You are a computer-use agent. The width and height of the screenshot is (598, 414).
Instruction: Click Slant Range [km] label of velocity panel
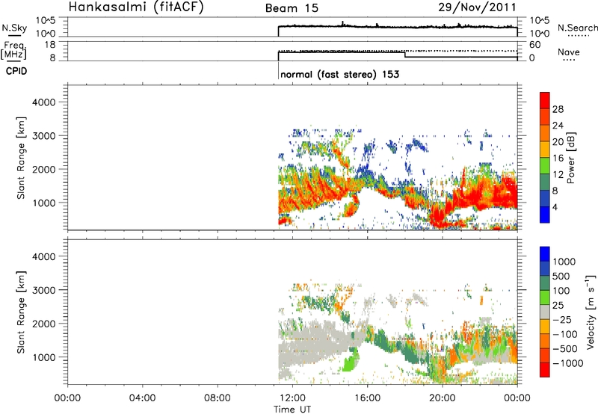click(x=21, y=312)
